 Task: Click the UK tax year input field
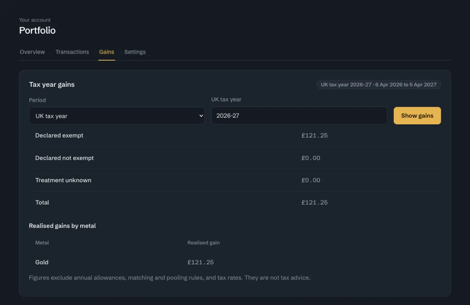(299, 116)
